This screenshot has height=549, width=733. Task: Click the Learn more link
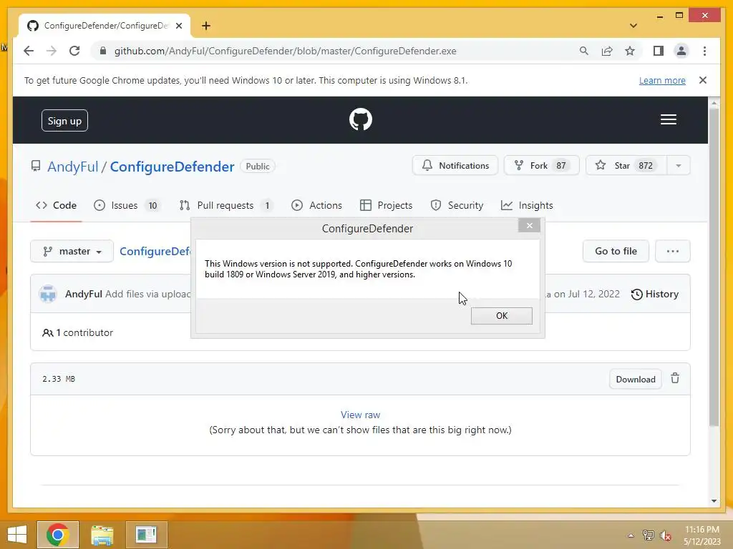(662, 80)
